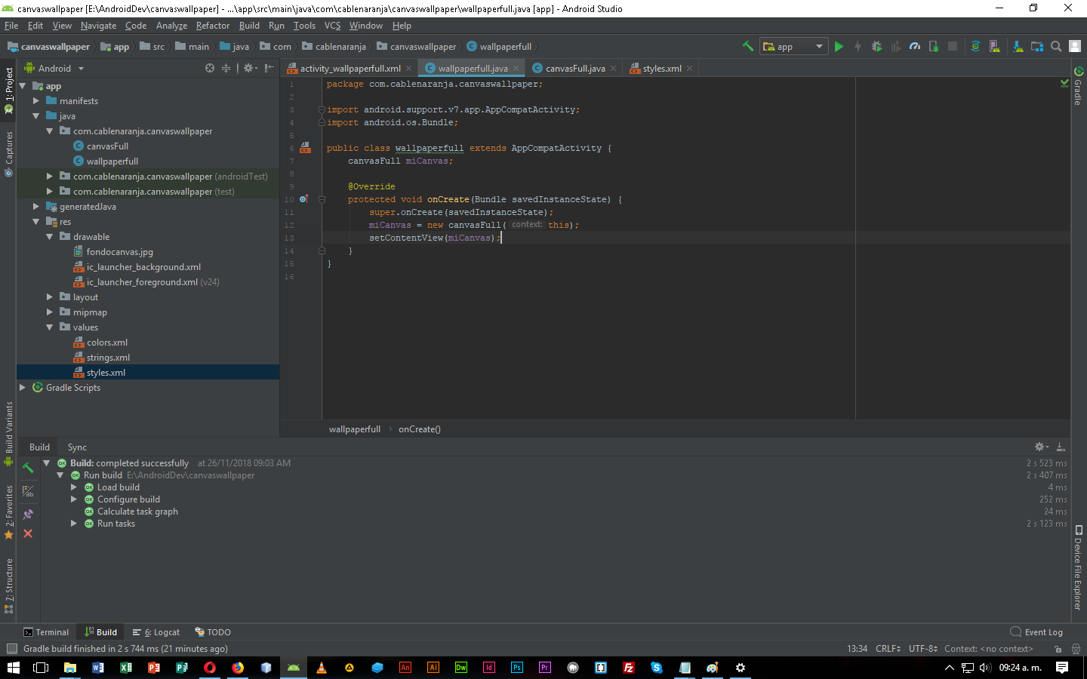Expand Load build step
The image size is (1087, 679).
click(x=74, y=487)
